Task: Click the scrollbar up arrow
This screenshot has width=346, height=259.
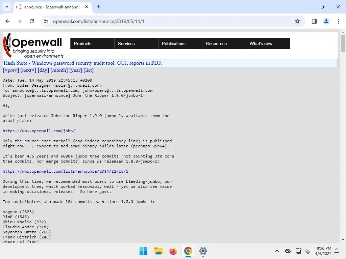Action: pos(343,32)
